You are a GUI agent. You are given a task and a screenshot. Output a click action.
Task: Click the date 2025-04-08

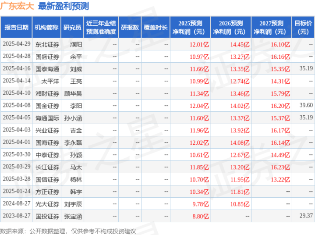pyautogui.click(x=17, y=105)
